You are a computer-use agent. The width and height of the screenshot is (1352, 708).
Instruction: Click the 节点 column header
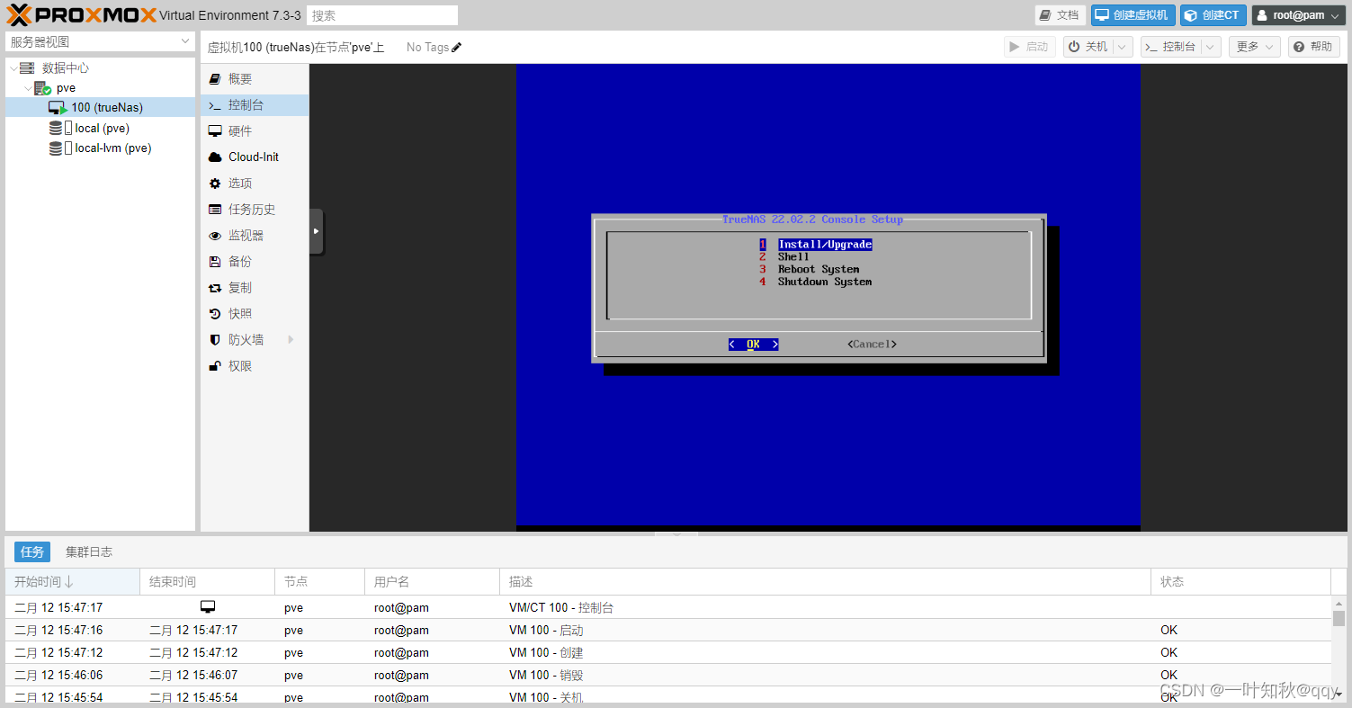[319, 582]
